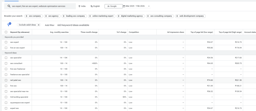The height and width of the screenshot is (111, 256).
Task: Click the +900% three month change value
Action: (x=94, y=64)
